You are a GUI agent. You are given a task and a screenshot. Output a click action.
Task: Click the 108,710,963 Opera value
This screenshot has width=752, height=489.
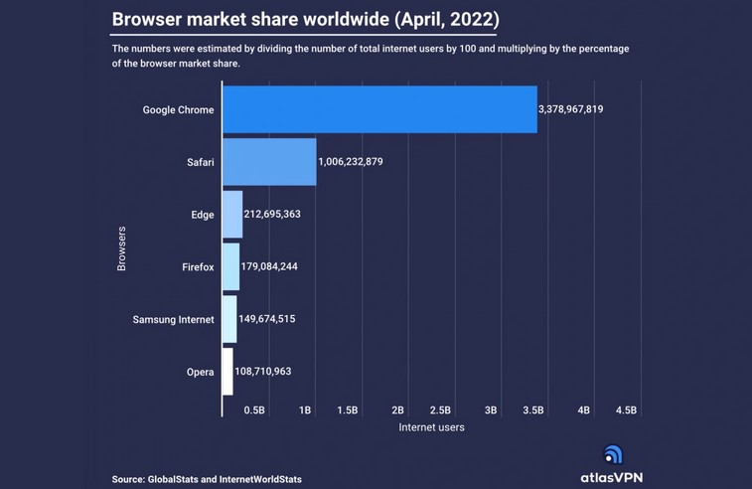coord(263,372)
